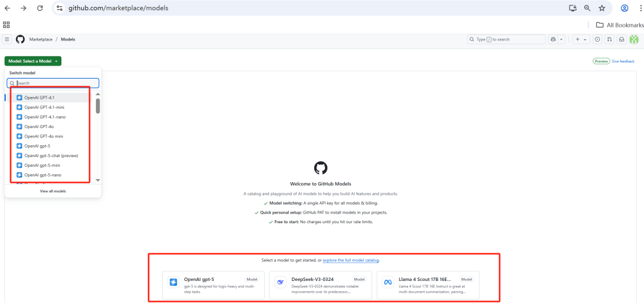Go back using the browser back arrow
Screen dimensions: 644x303
point(7,8)
